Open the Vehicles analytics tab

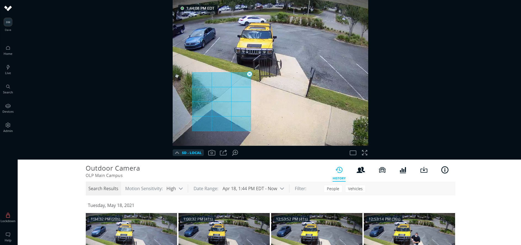click(x=382, y=170)
